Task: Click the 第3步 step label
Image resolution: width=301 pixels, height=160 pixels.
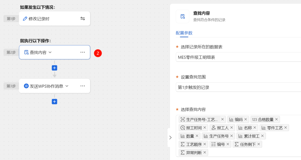Action: point(11,86)
